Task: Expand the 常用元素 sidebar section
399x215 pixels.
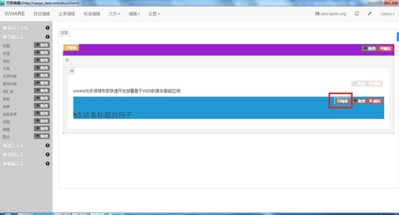Action: click(x=13, y=155)
